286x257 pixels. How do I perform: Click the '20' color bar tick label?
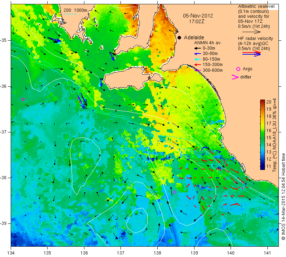pyautogui.click(x=269, y=102)
